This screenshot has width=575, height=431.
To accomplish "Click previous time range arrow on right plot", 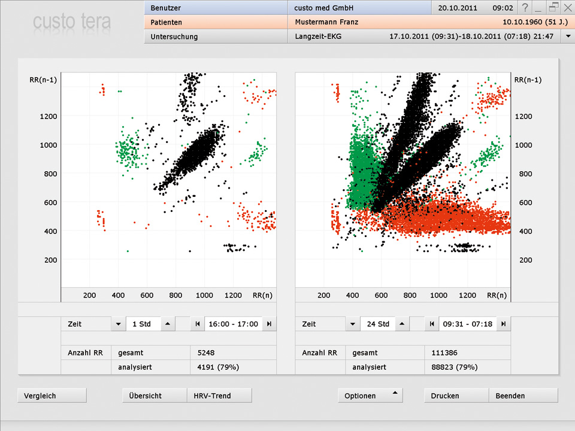I will pos(431,324).
